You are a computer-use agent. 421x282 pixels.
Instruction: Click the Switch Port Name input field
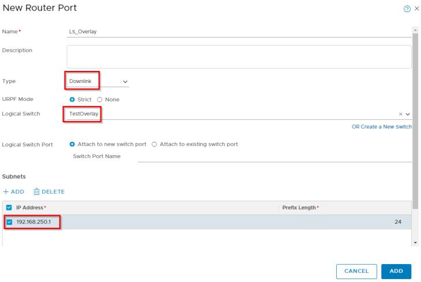[x=274, y=156]
